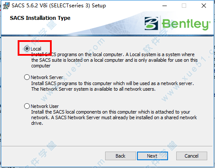Screen dimensions: 215x168
Task: Click the "Network User" option label text
Action: tap(45, 106)
